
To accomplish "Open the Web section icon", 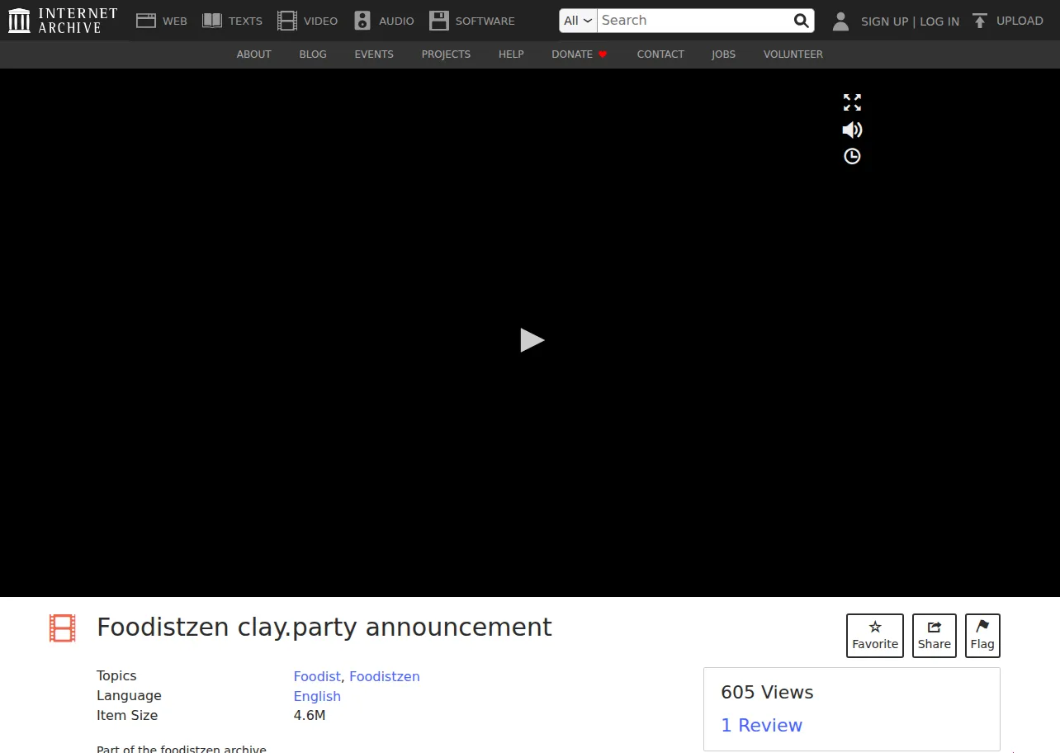I will 146,21.
